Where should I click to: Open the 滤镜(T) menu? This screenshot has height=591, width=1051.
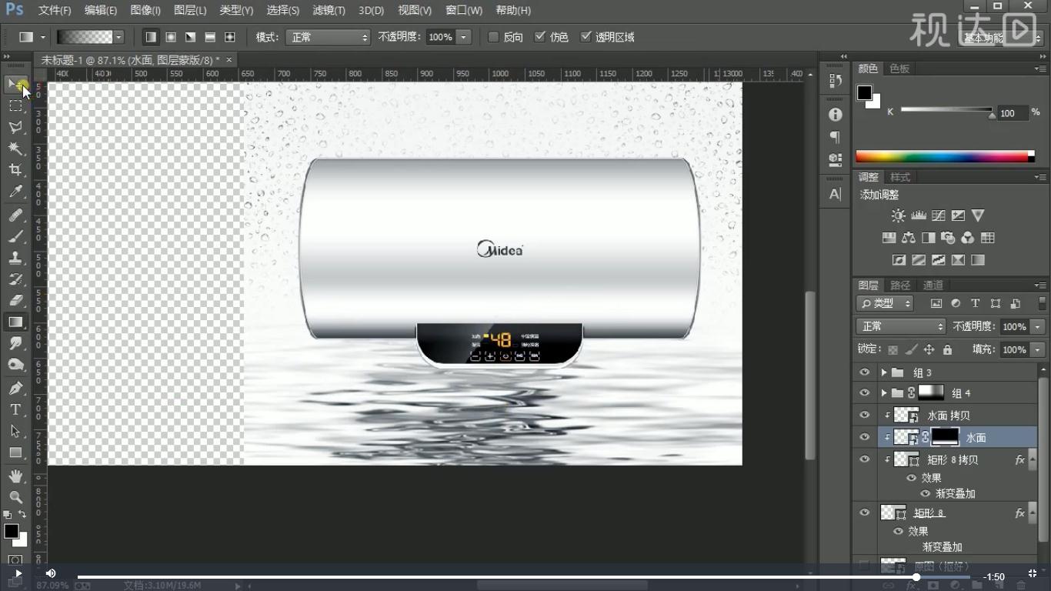(x=329, y=11)
